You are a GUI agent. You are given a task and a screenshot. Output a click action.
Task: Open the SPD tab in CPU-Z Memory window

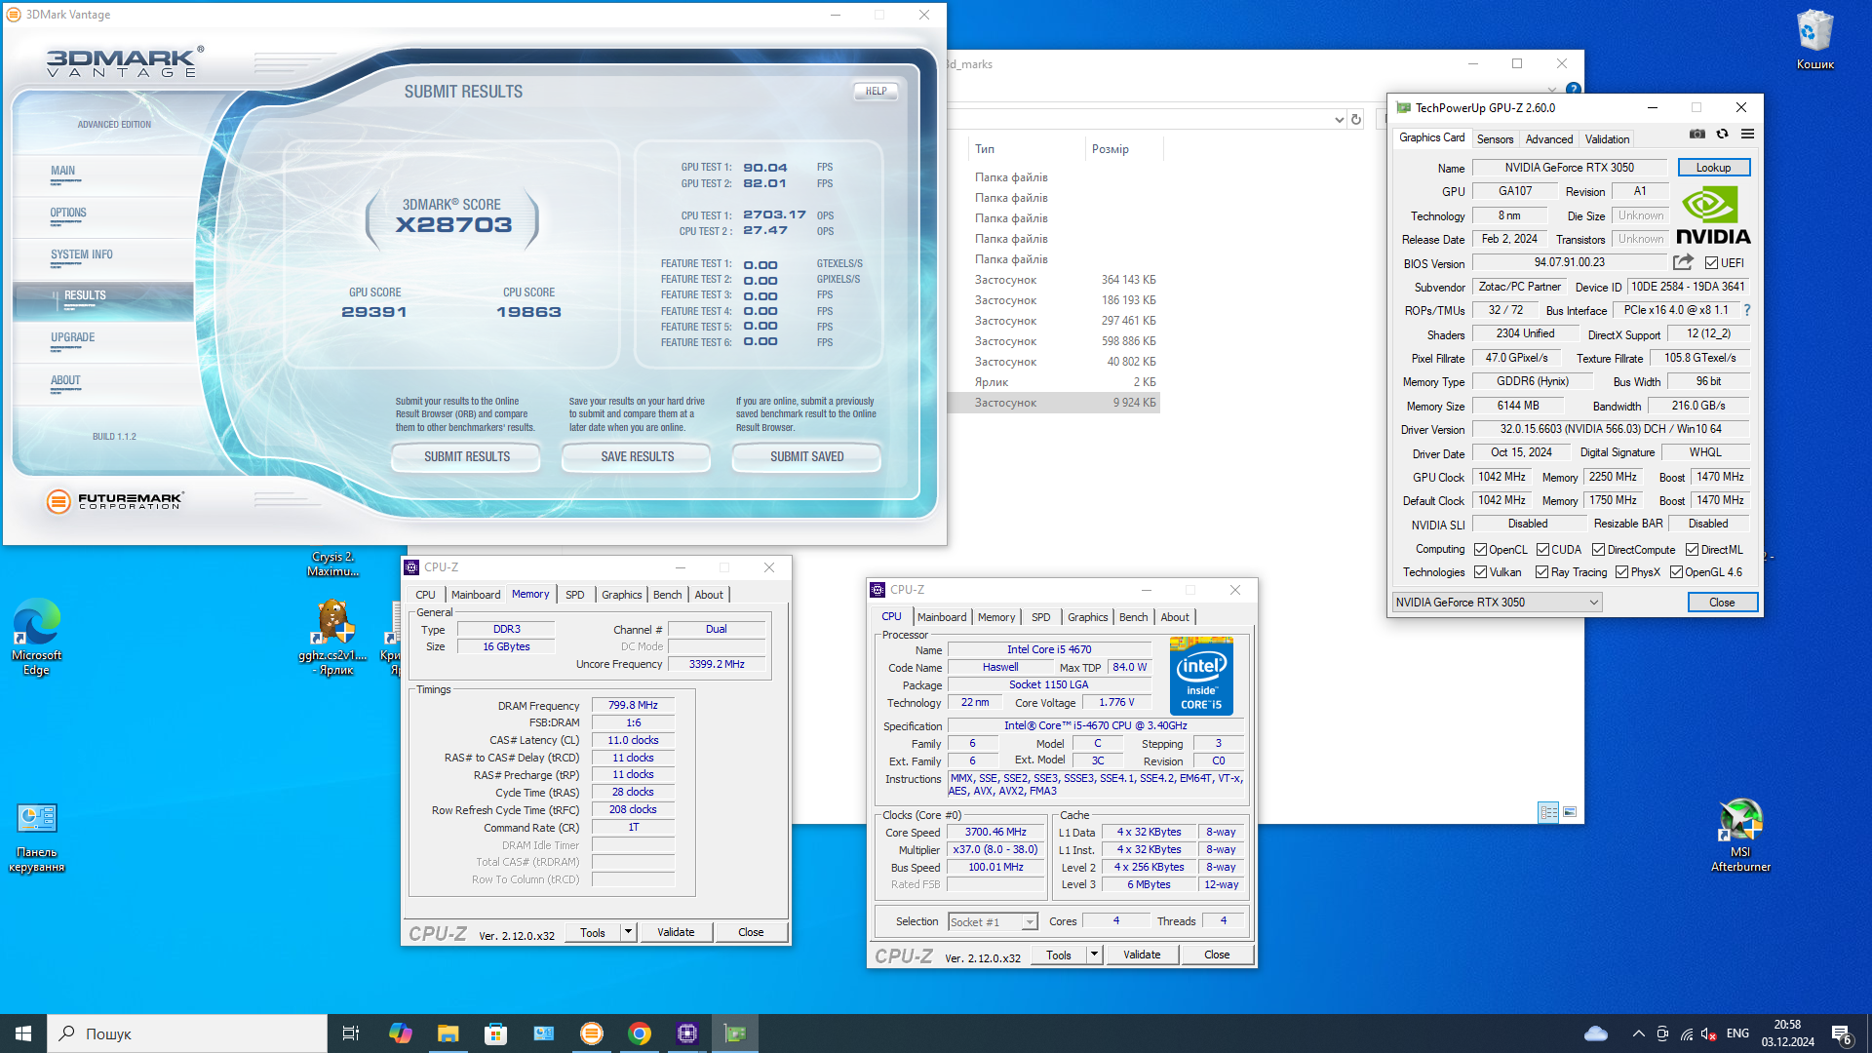tap(575, 595)
